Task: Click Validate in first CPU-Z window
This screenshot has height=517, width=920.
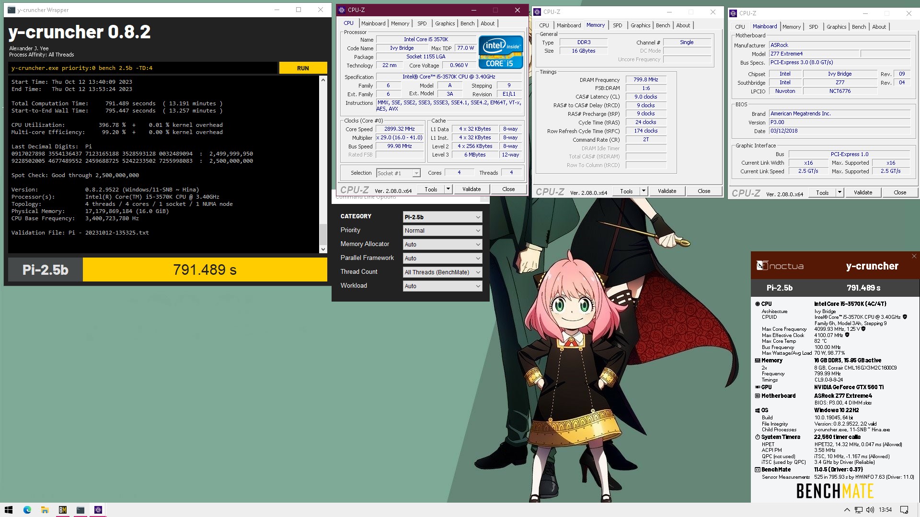Action: 471,189
